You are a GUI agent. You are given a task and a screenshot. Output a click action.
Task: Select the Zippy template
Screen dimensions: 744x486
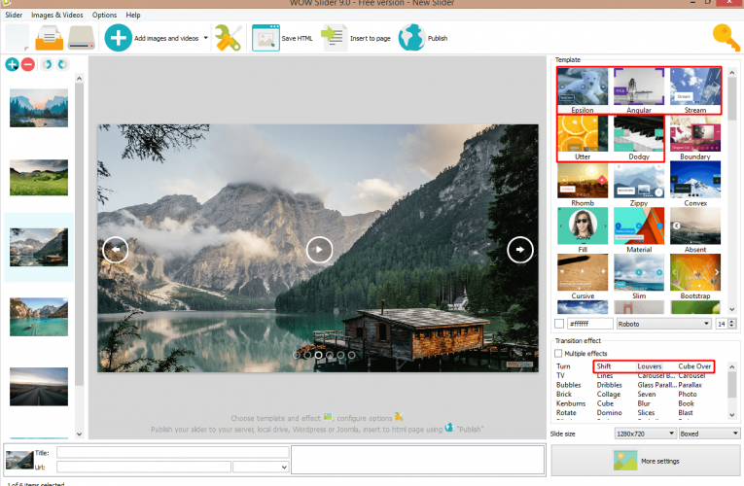(x=639, y=184)
